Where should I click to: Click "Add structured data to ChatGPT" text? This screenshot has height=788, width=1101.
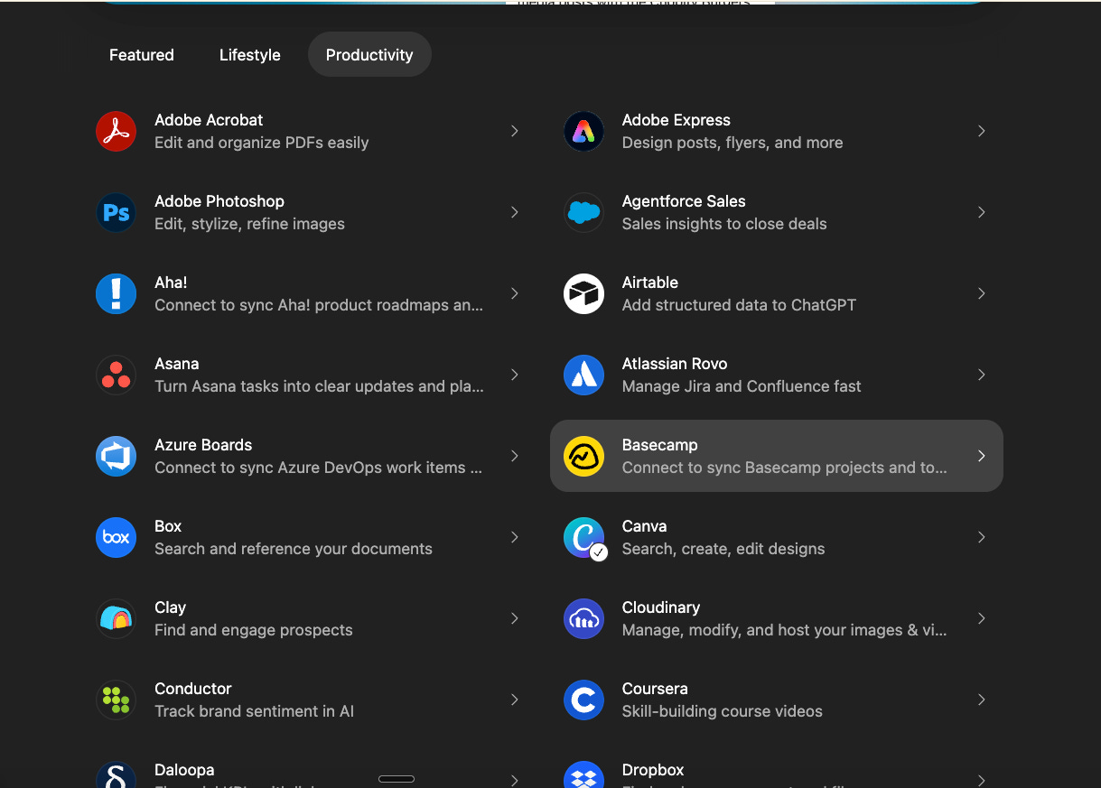(x=739, y=305)
